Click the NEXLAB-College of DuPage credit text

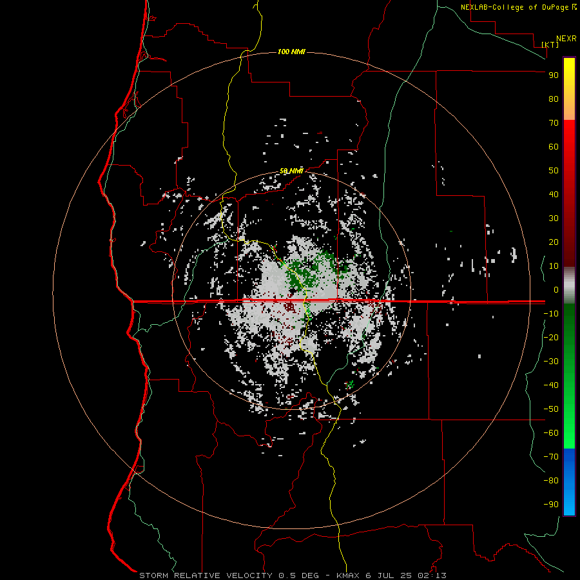point(518,7)
